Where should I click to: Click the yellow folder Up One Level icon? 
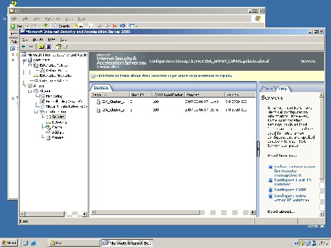point(41,47)
